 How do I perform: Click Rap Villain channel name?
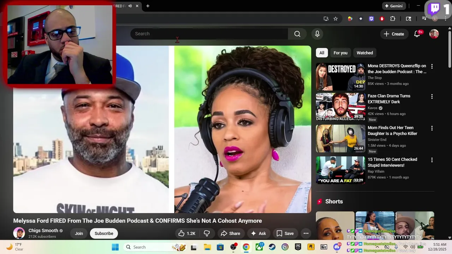(x=376, y=171)
